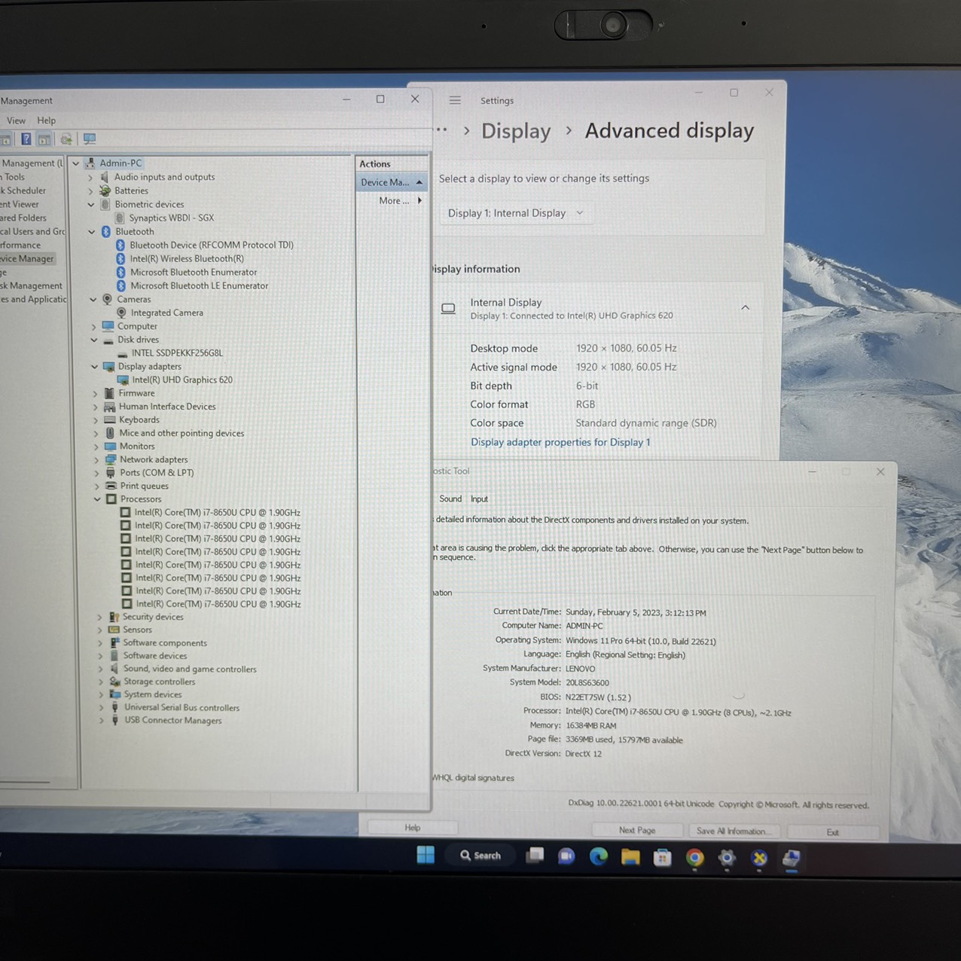
Task: Expand the Storage controllers node
Action: click(x=100, y=682)
